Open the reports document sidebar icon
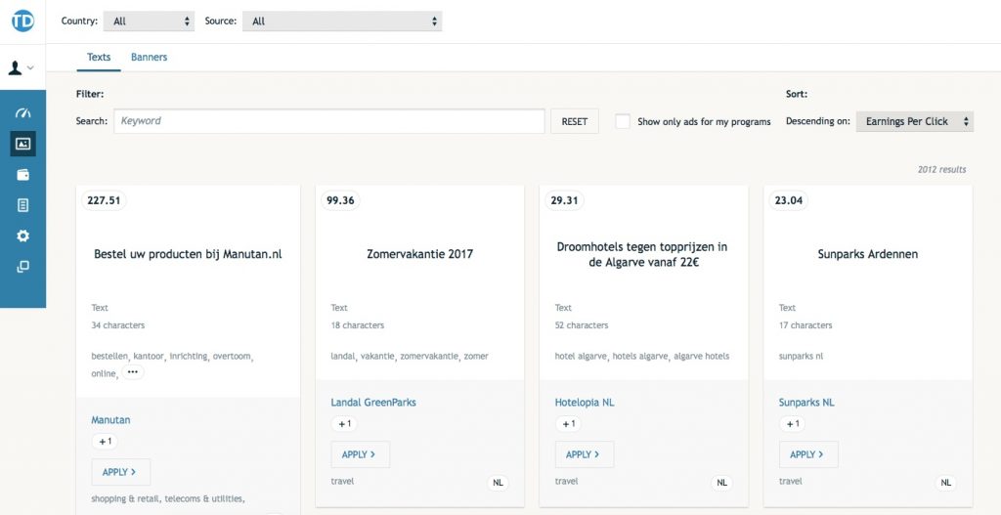 click(x=23, y=205)
